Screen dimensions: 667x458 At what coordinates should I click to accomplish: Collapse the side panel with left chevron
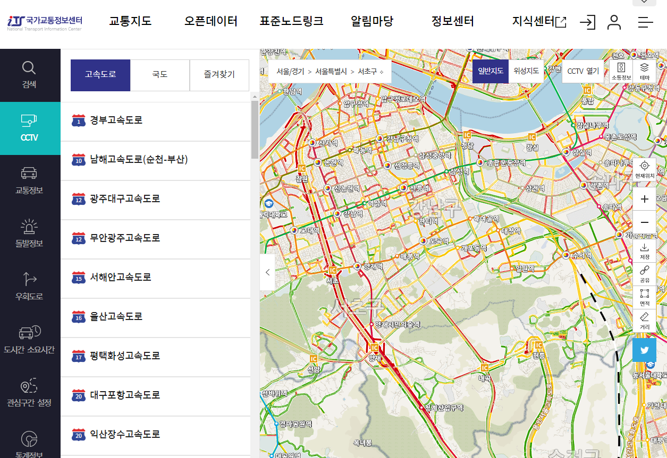(267, 272)
